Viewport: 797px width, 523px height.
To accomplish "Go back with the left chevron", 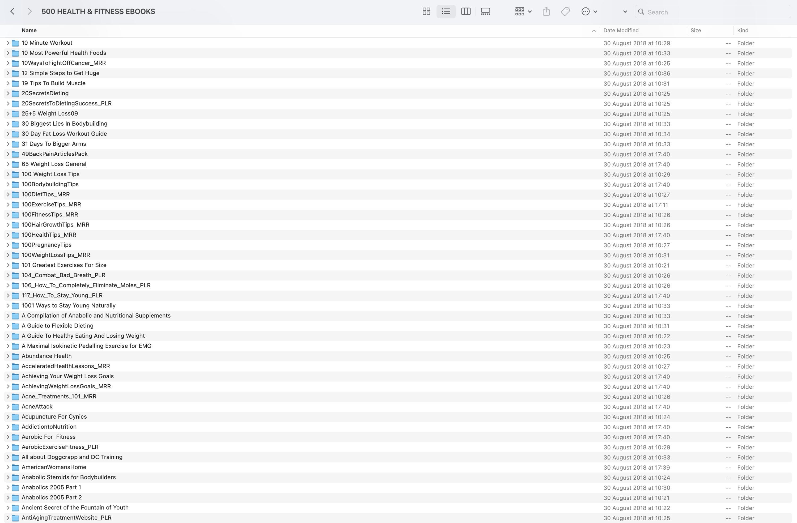I will pos(12,11).
